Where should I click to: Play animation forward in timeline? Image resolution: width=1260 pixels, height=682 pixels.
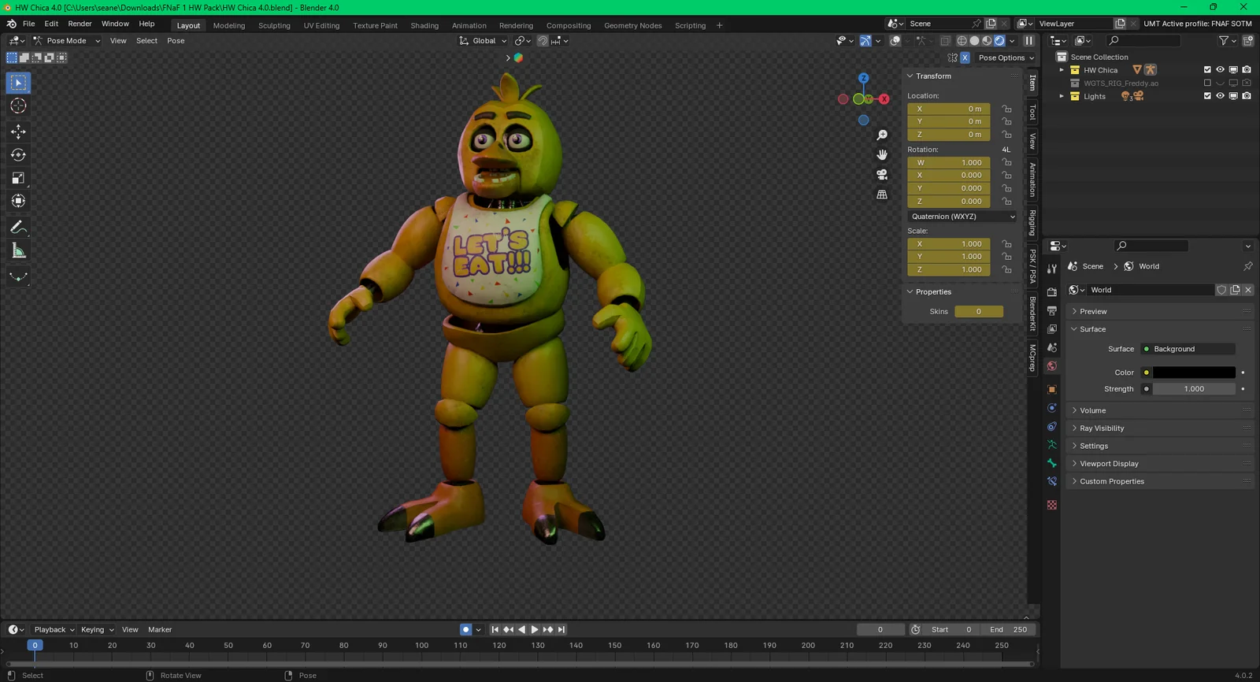click(x=535, y=629)
